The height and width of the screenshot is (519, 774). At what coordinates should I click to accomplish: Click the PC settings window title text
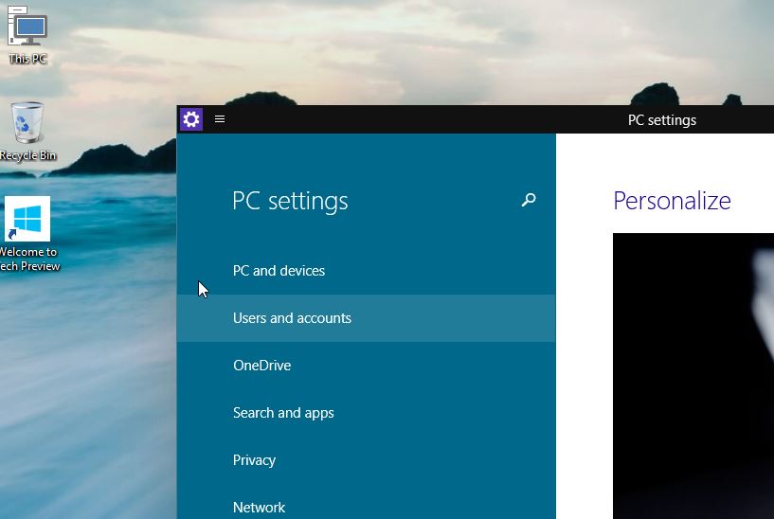[662, 120]
